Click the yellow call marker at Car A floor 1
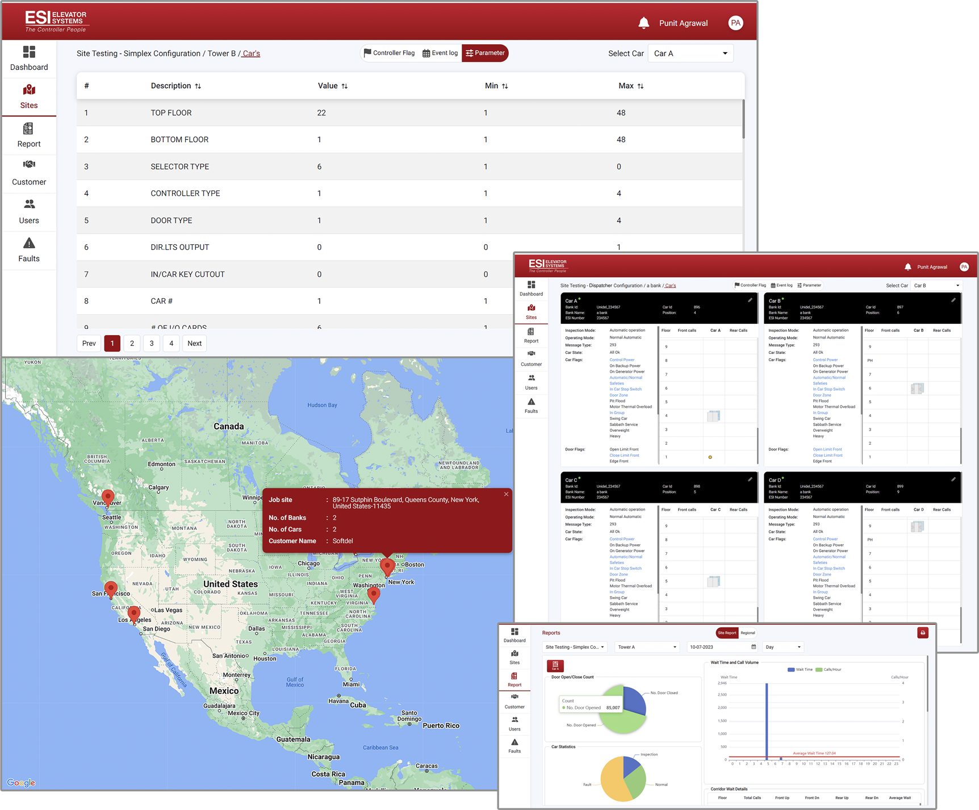The image size is (979, 810). click(x=710, y=457)
